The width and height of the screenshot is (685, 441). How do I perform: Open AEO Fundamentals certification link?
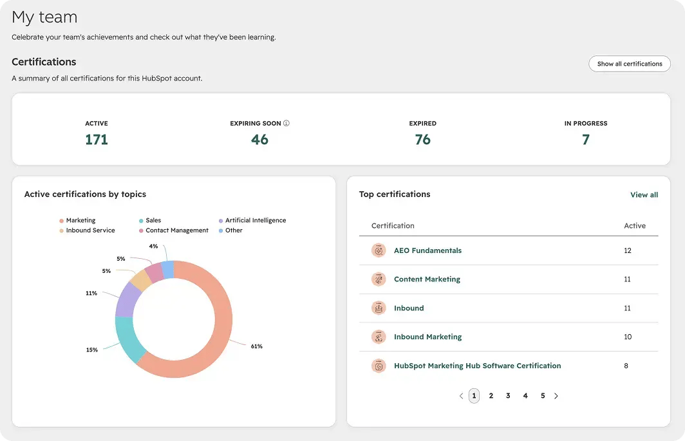(x=427, y=250)
